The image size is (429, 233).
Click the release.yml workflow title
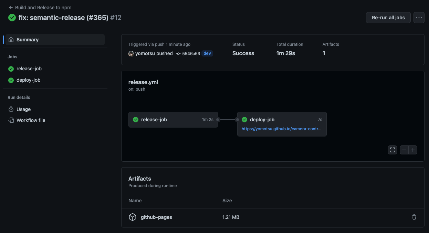click(143, 82)
